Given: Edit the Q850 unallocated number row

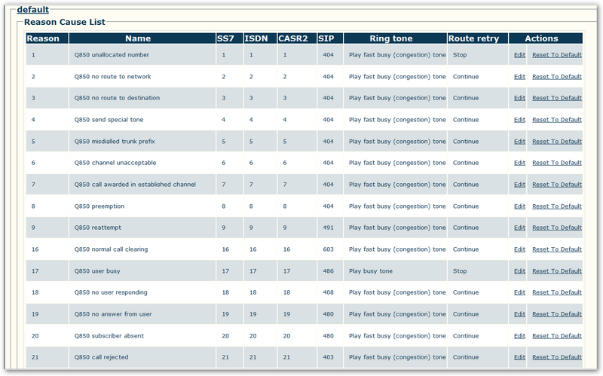Looking at the screenshot, I should pyautogui.click(x=519, y=55).
